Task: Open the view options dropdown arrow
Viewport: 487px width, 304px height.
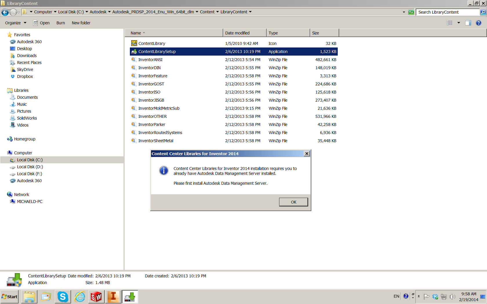Action: tap(459, 23)
